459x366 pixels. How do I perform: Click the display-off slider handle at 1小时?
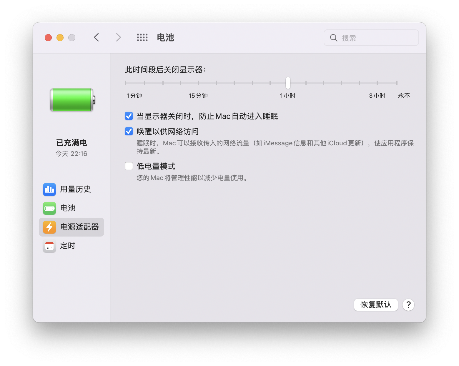tap(288, 83)
